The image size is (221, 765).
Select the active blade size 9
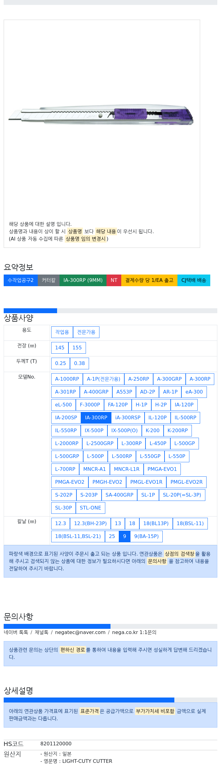click(x=125, y=536)
